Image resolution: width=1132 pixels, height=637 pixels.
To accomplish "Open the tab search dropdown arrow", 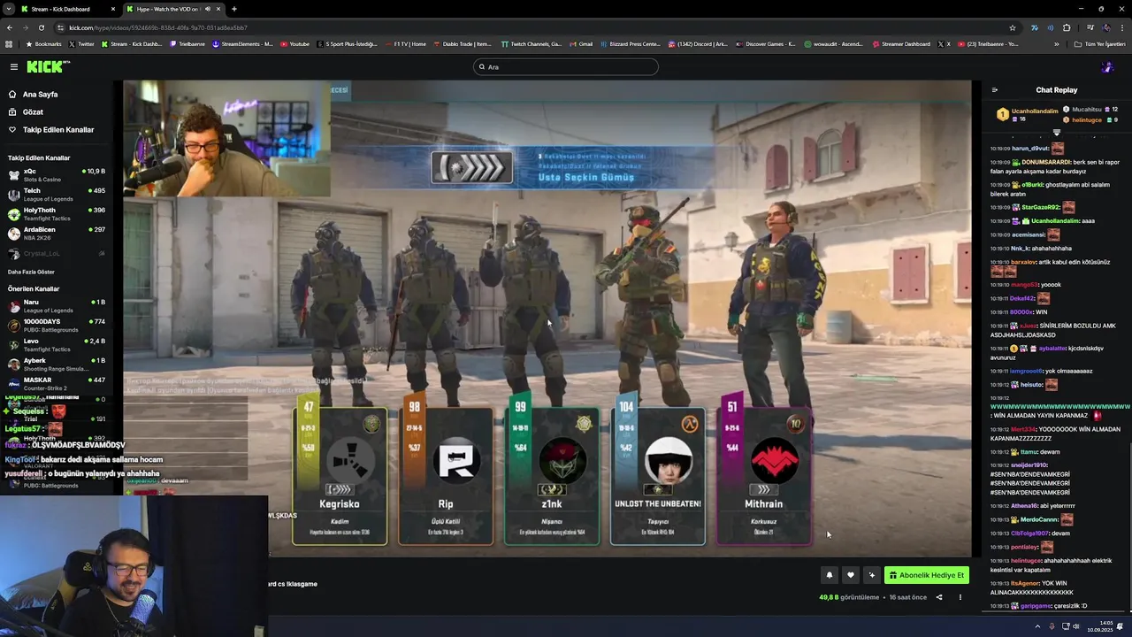I will 7,9.
